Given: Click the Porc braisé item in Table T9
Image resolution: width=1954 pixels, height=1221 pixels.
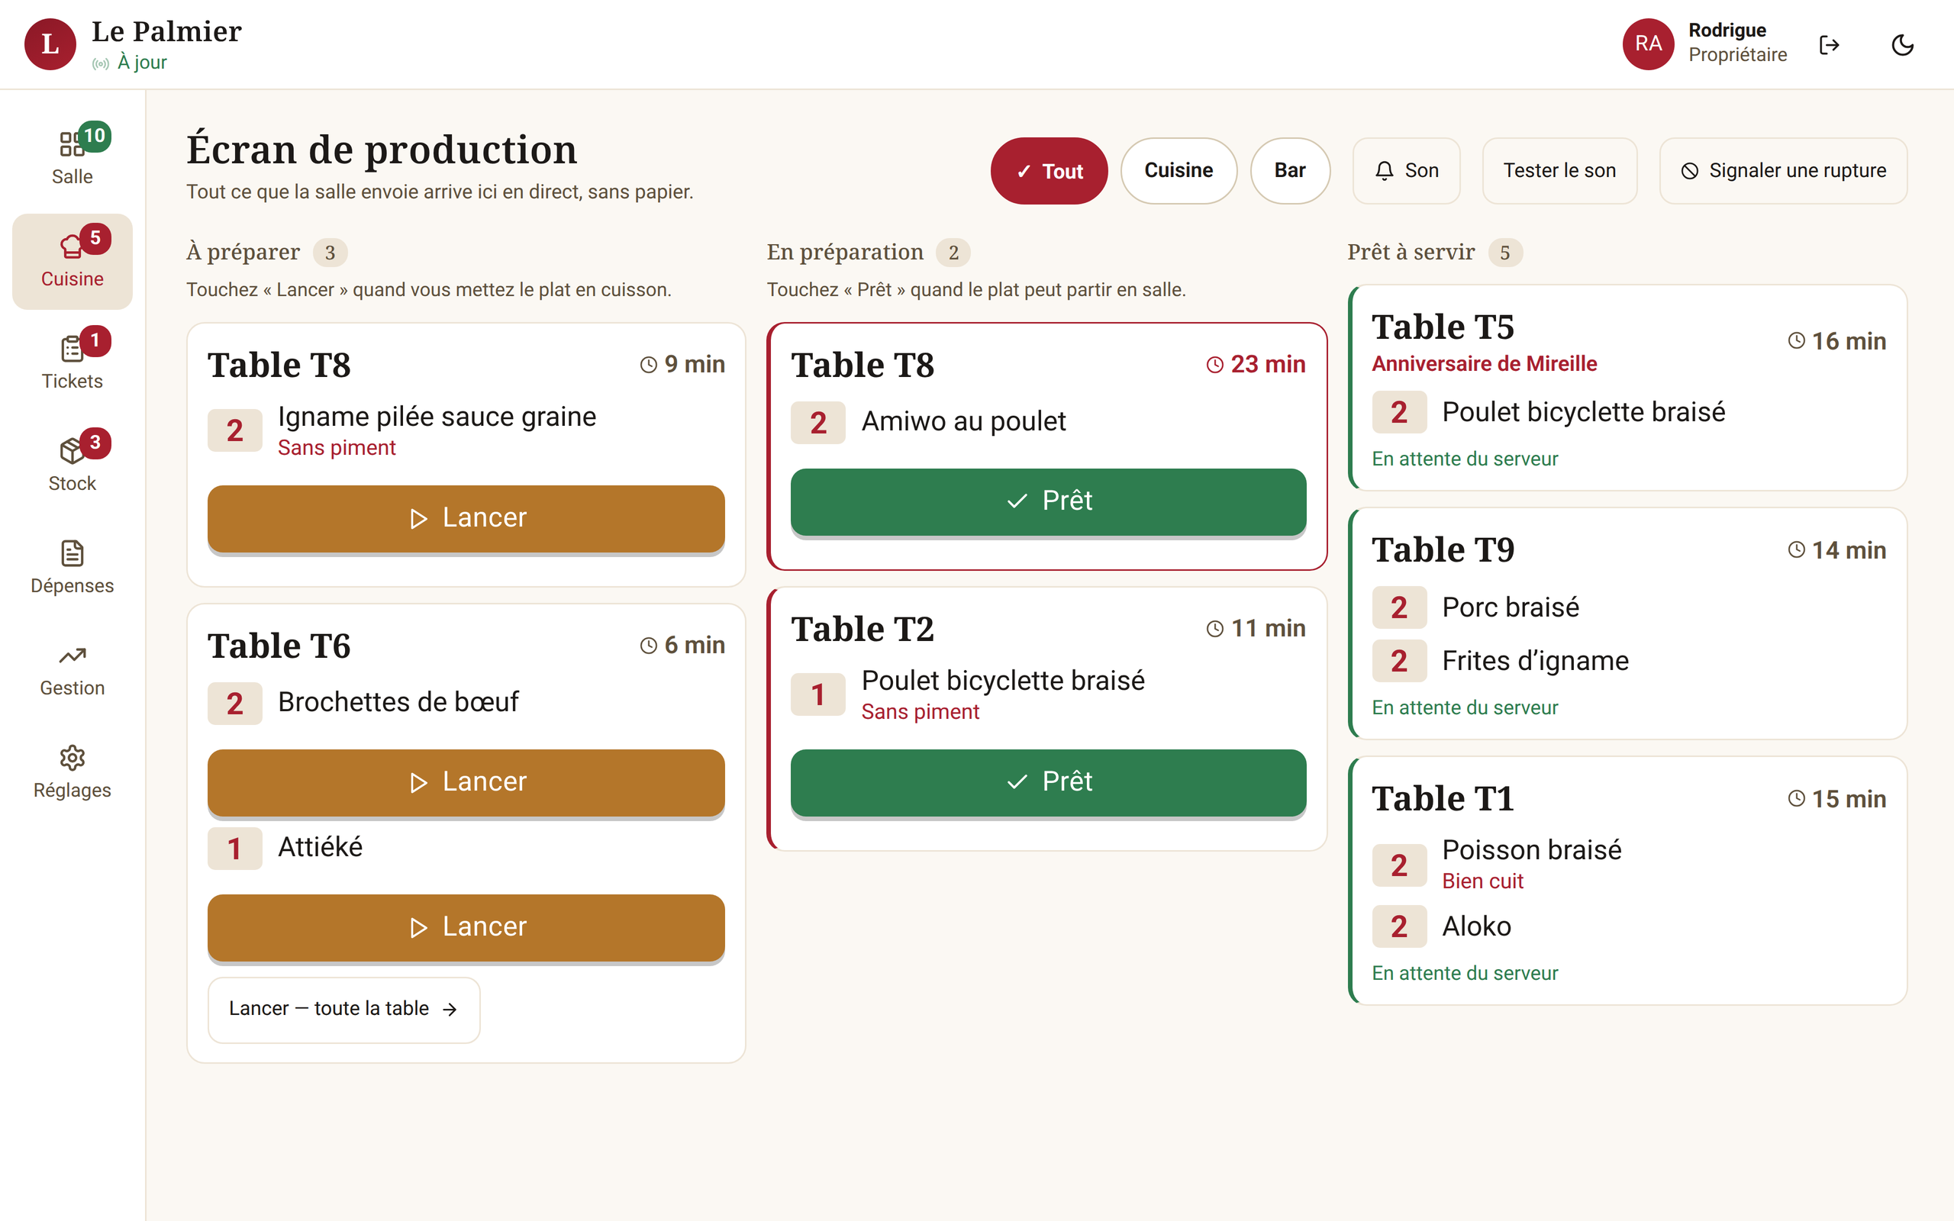Looking at the screenshot, I should 1510,607.
